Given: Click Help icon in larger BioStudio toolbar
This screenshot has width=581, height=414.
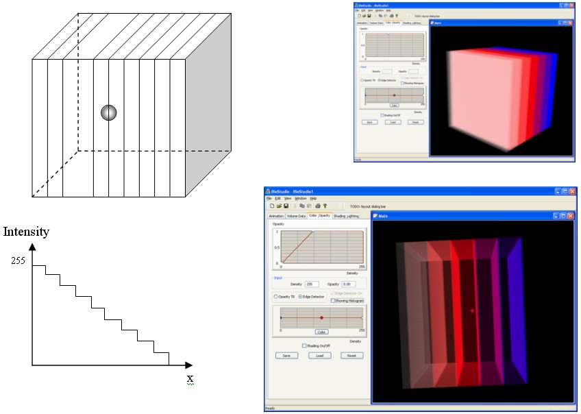Looking at the screenshot, I should 325,206.
